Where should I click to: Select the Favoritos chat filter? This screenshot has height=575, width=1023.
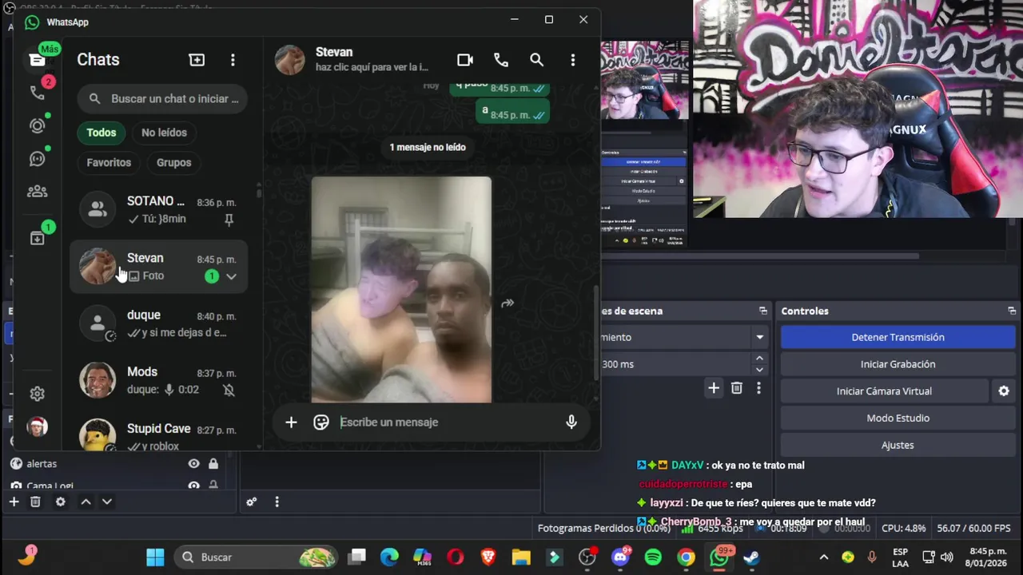109,162
